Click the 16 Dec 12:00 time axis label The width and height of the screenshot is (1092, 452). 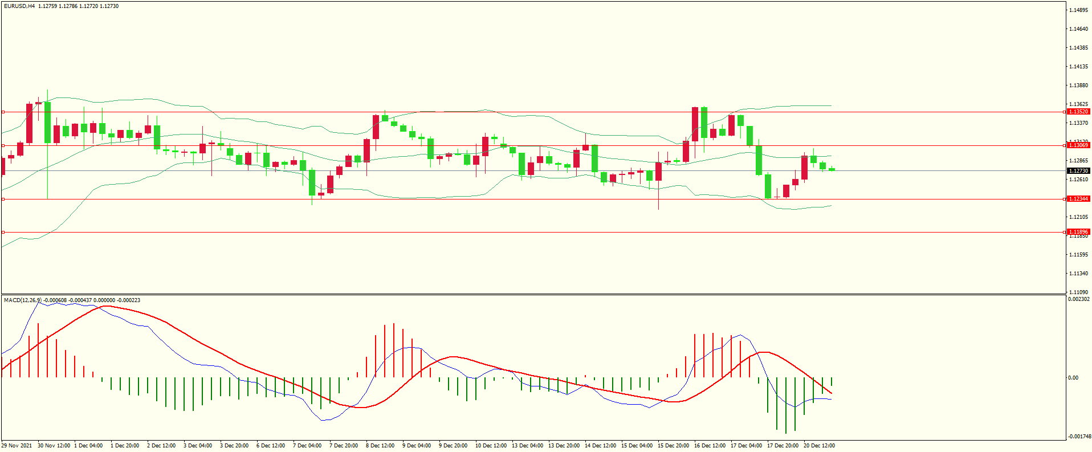pos(710,446)
